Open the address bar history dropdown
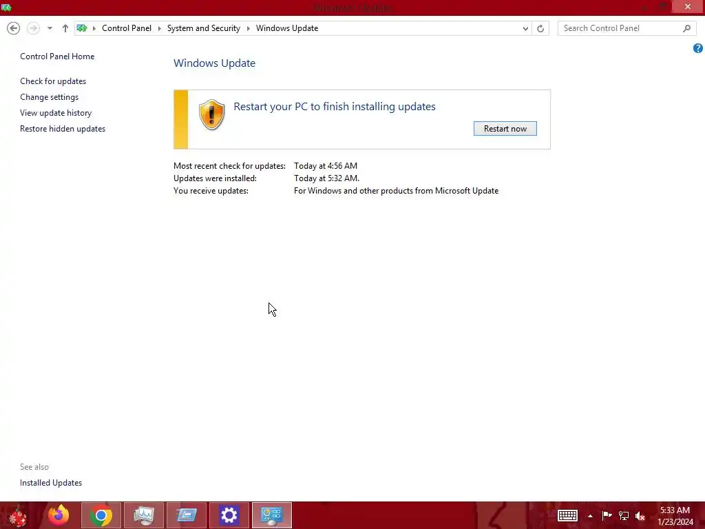The height and width of the screenshot is (529, 705). click(x=525, y=29)
